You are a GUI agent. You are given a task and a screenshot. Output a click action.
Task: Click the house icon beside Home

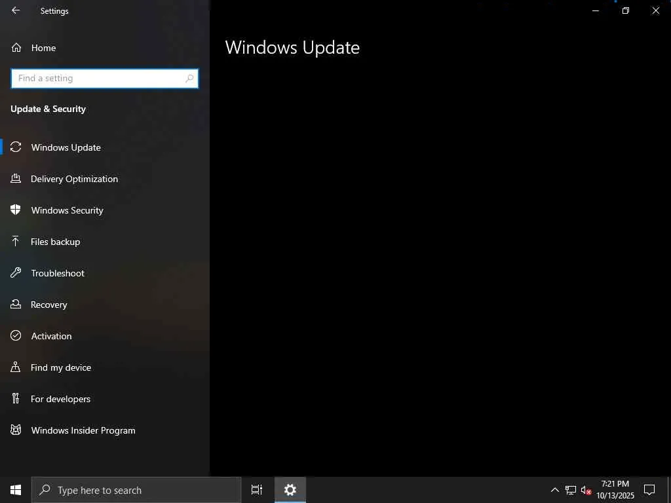pyautogui.click(x=16, y=48)
